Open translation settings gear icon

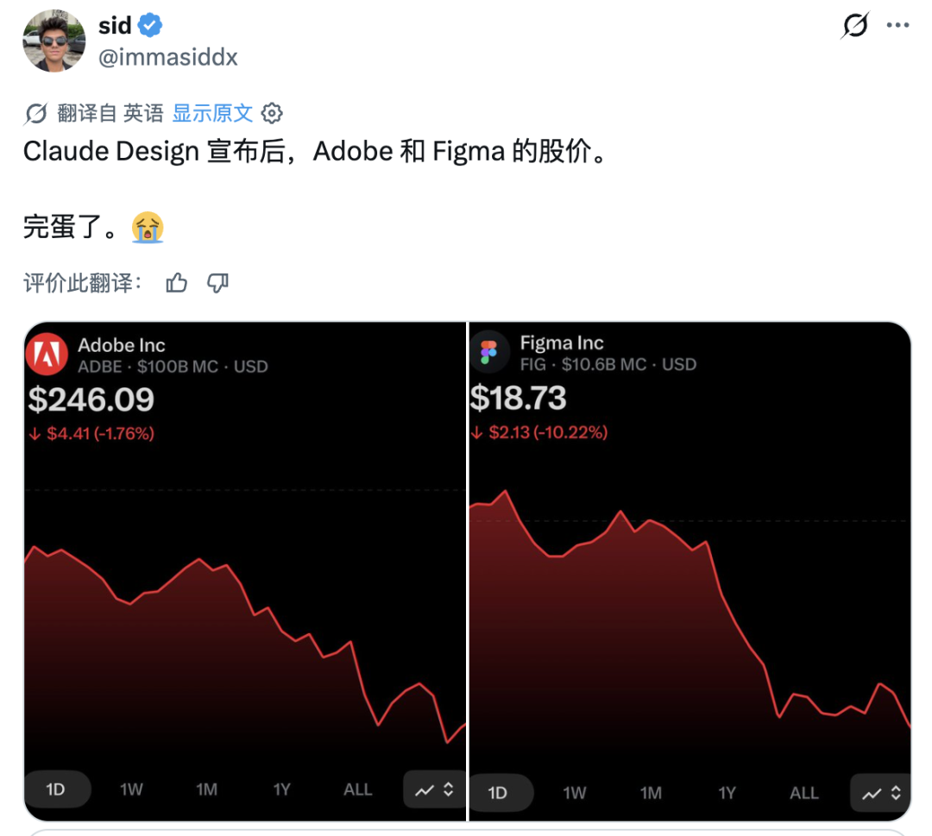tap(272, 113)
